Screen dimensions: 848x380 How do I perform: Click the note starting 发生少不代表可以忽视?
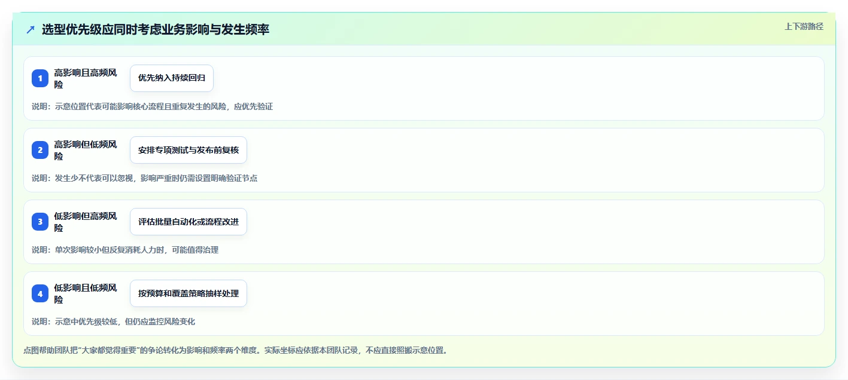pyautogui.click(x=144, y=178)
